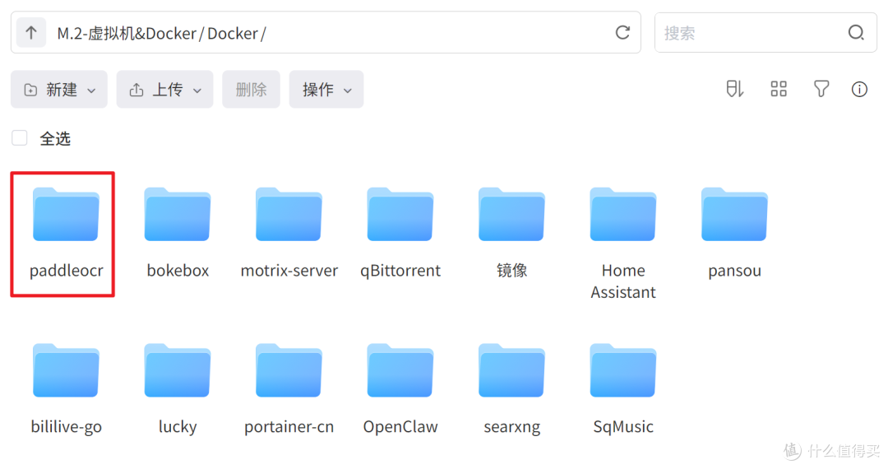
Task: Click the pansou folder name
Action: 734,271
